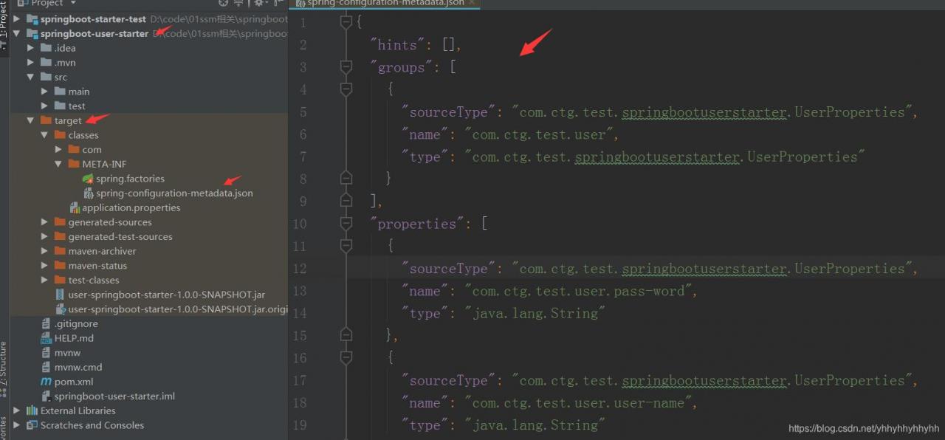Click the .gitignore file icon

point(47,323)
